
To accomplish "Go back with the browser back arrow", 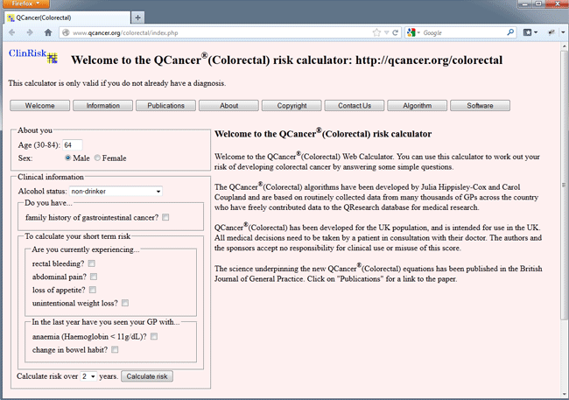I will pyautogui.click(x=11, y=32).
